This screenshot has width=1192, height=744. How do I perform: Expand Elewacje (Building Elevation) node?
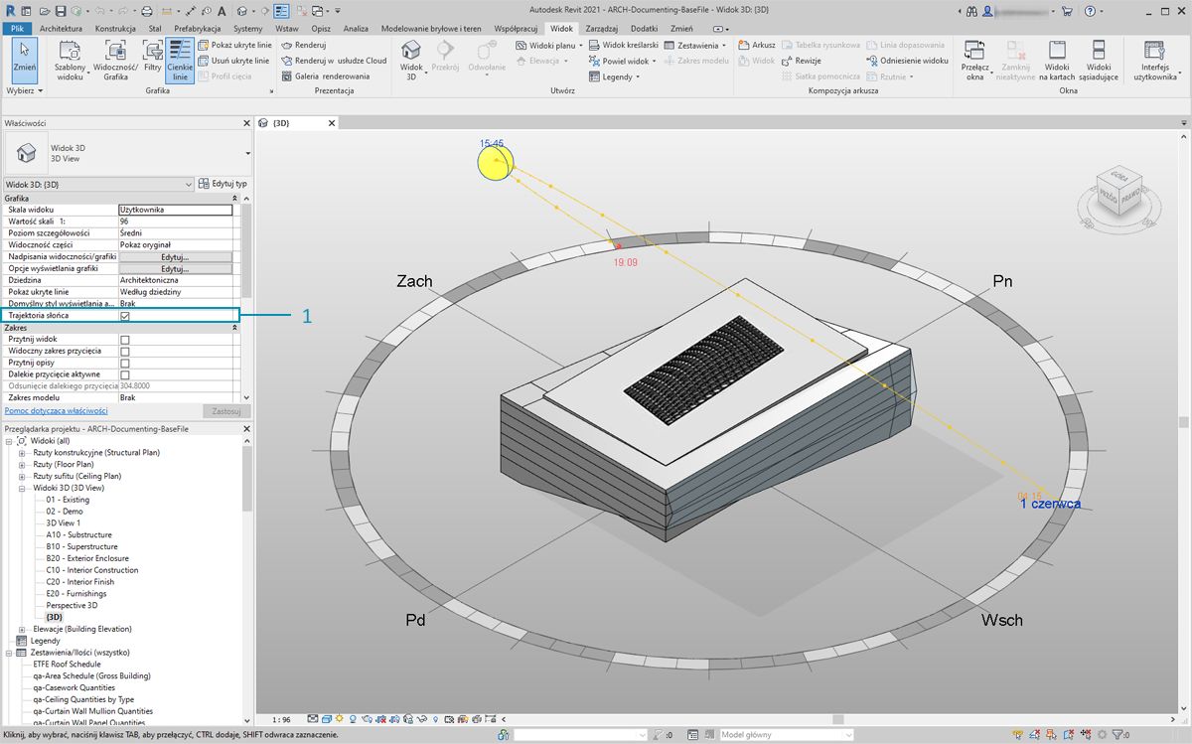(22, 629)
